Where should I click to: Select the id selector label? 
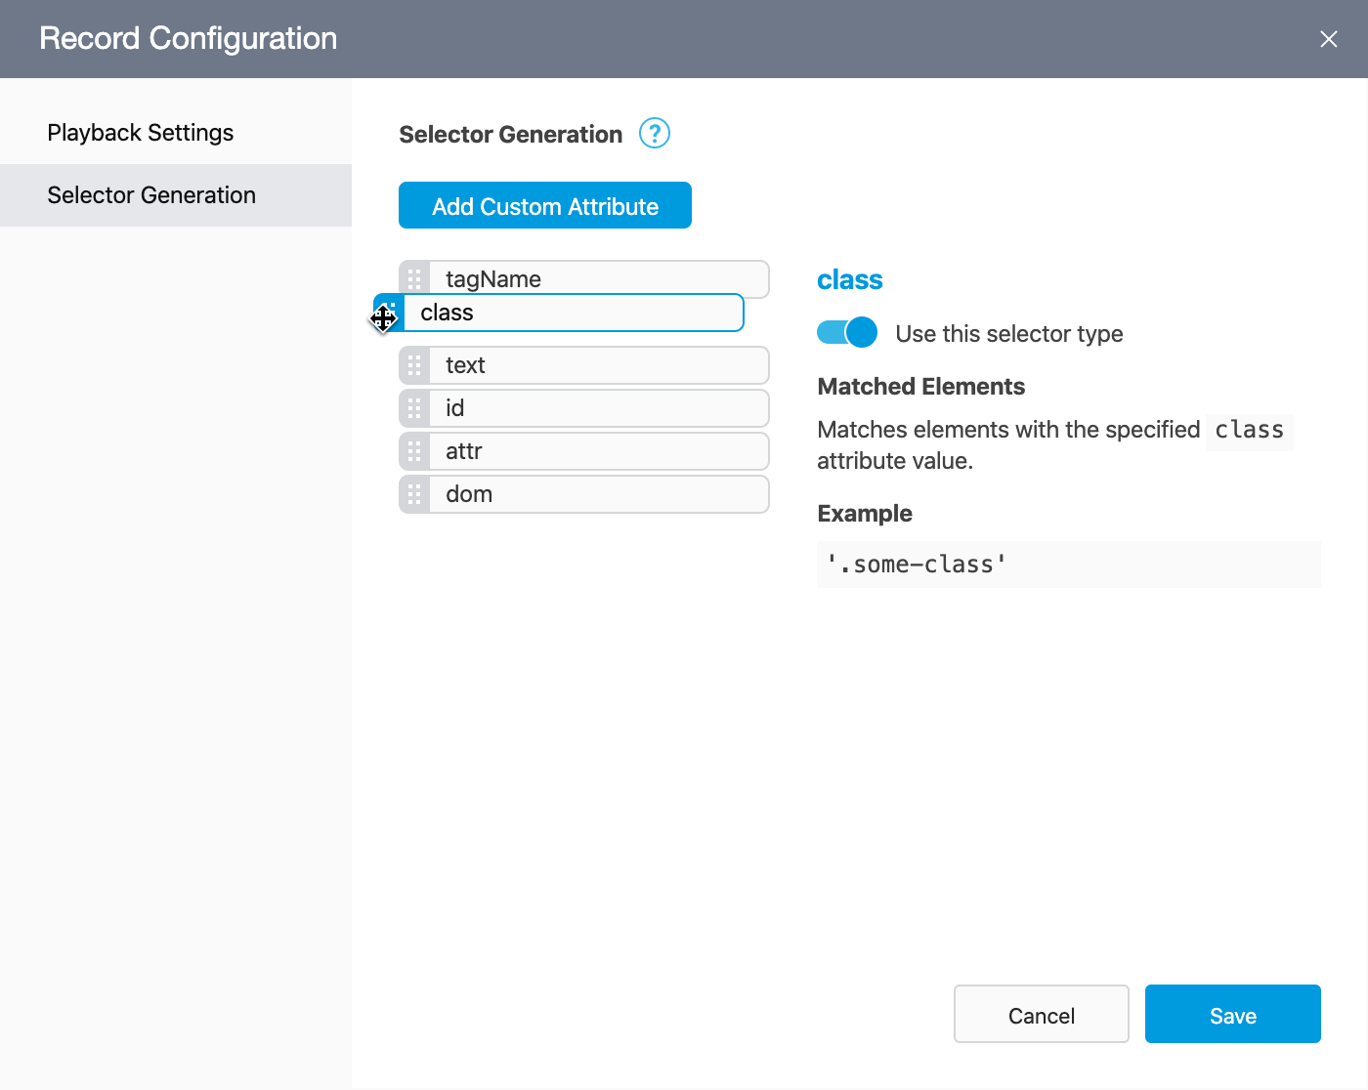pyautogui.click(x=455, y=408)
